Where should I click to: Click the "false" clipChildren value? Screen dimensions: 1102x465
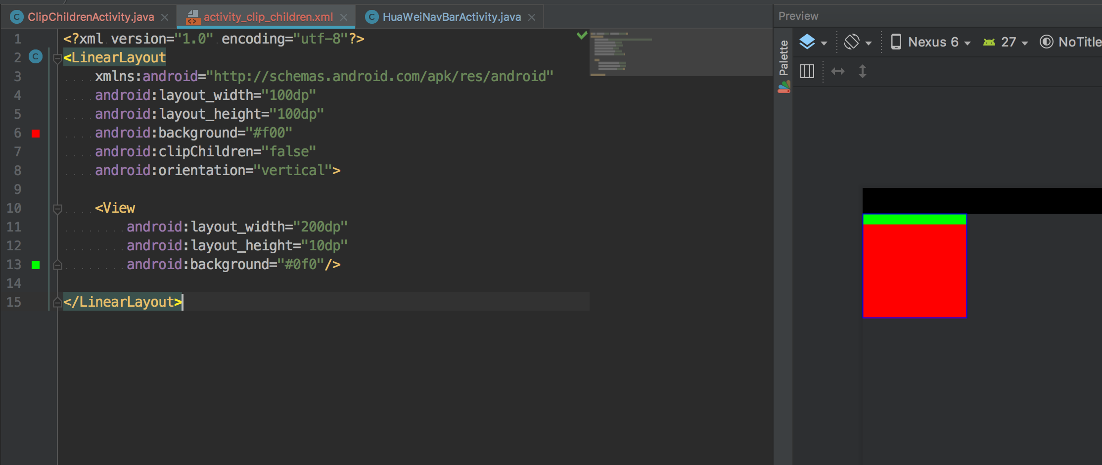(x=289, y=151)
